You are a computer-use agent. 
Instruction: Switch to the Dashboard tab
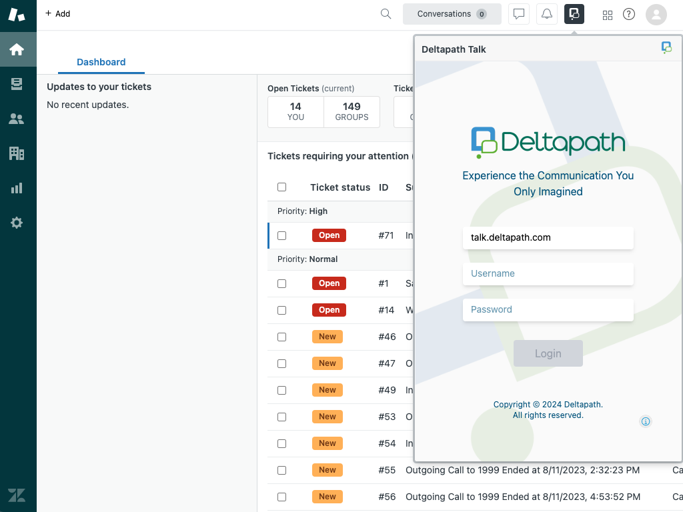(101, 62)
